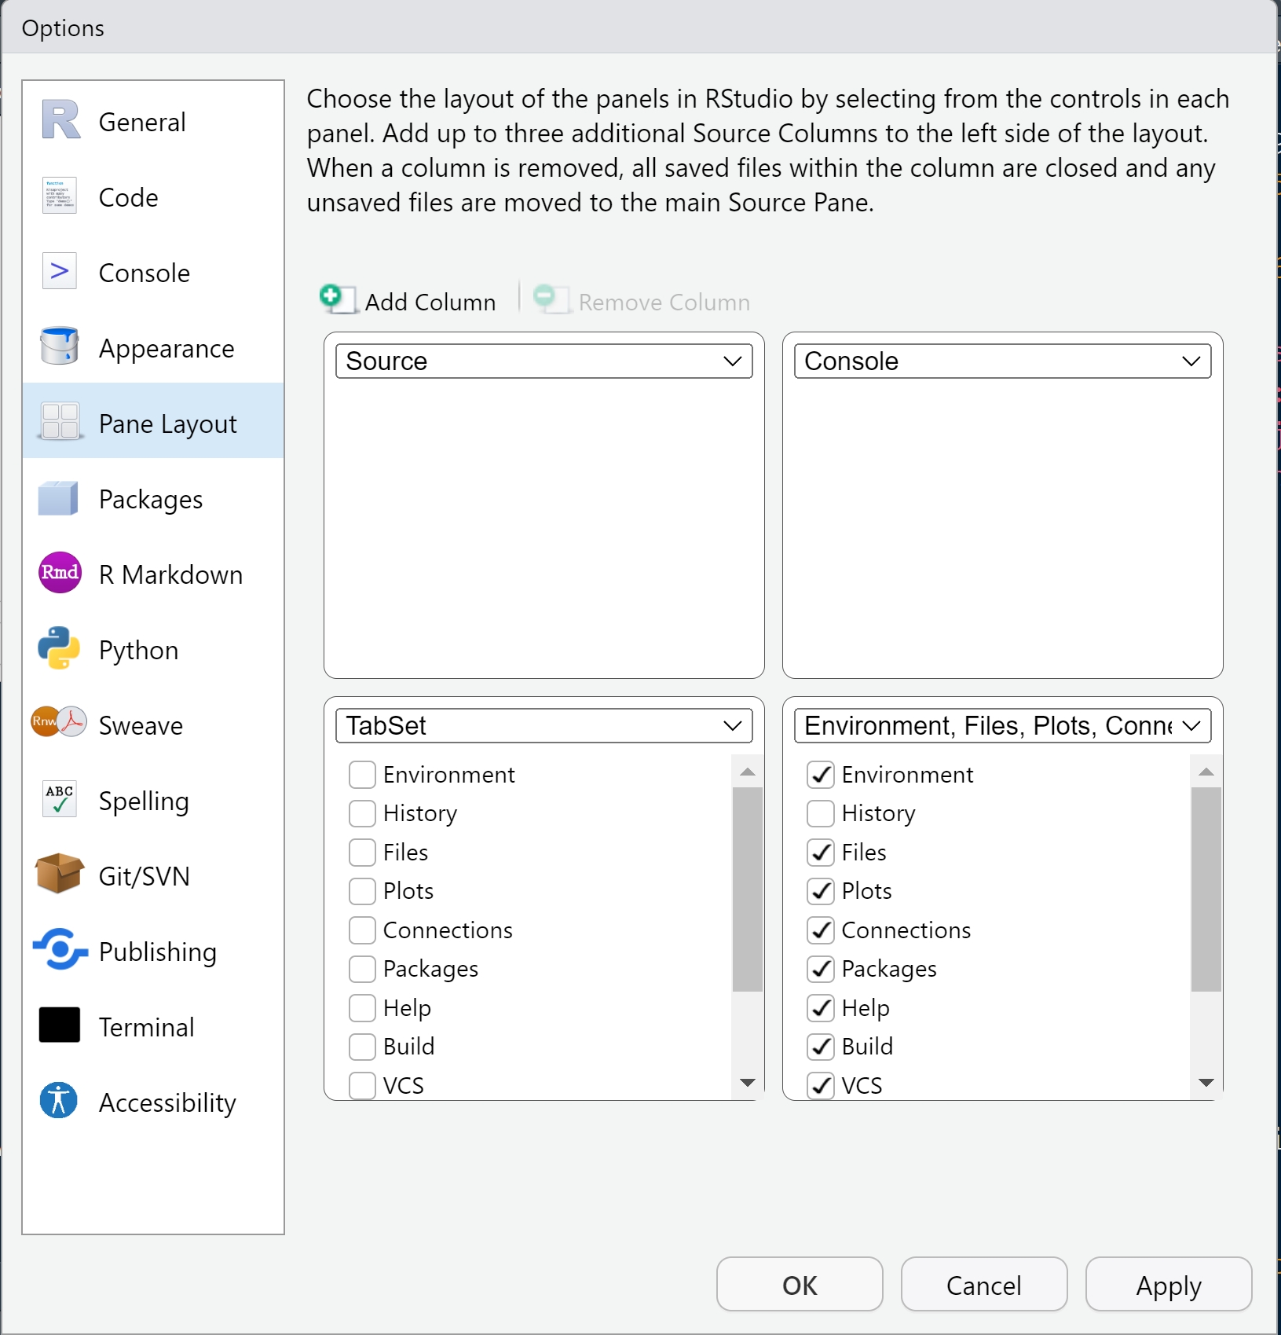
Task: Open Python settings via snake icon
Action: click(x=59, y=648)
